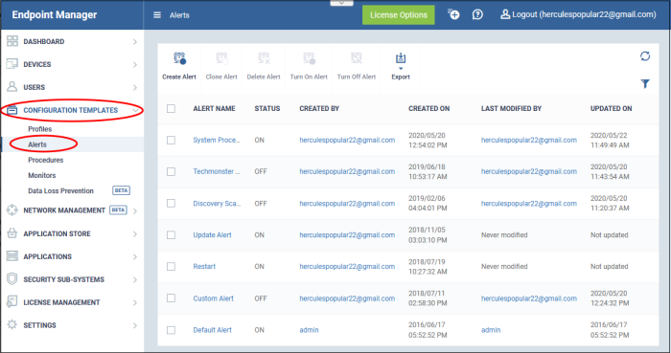Expand the Users menu chevron
Viewport: 671px width, 353px height.
[x=135, y=87]
